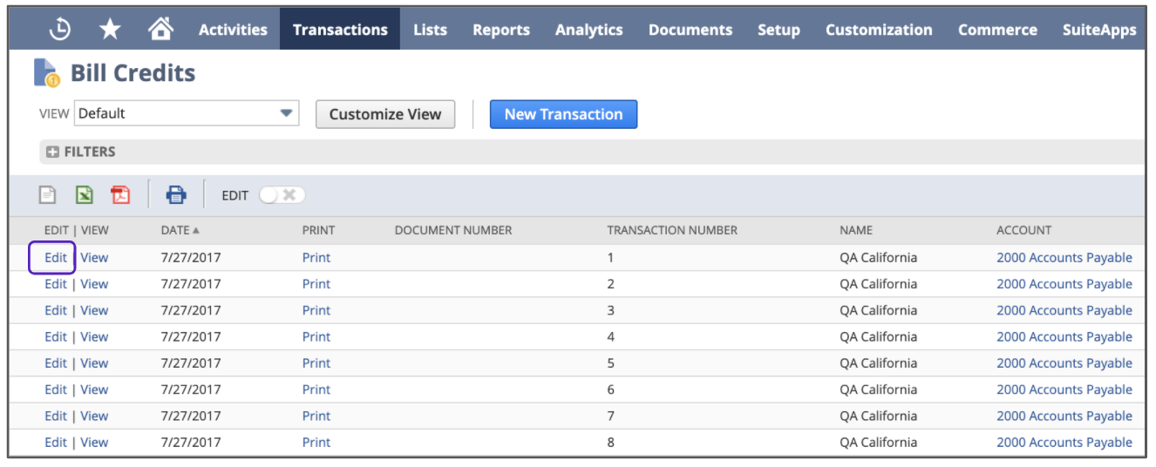Viewport: 1156px width, 467px height.
Task: Go to Home via house icon
Action: click(x=160, y=30)
